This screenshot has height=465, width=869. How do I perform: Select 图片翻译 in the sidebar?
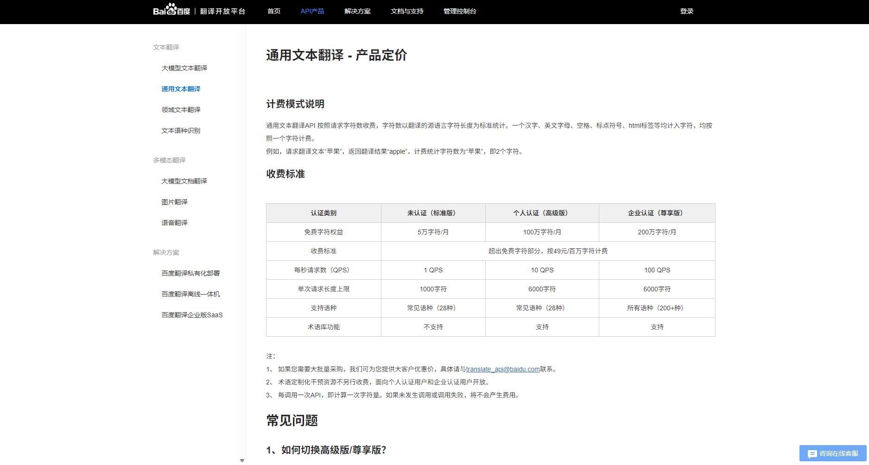[x=175, y=201]
